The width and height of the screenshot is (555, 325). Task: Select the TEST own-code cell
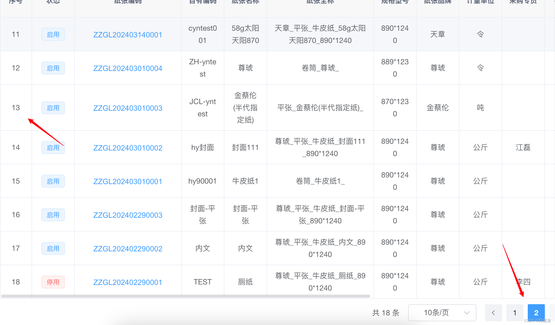point(203,282)
